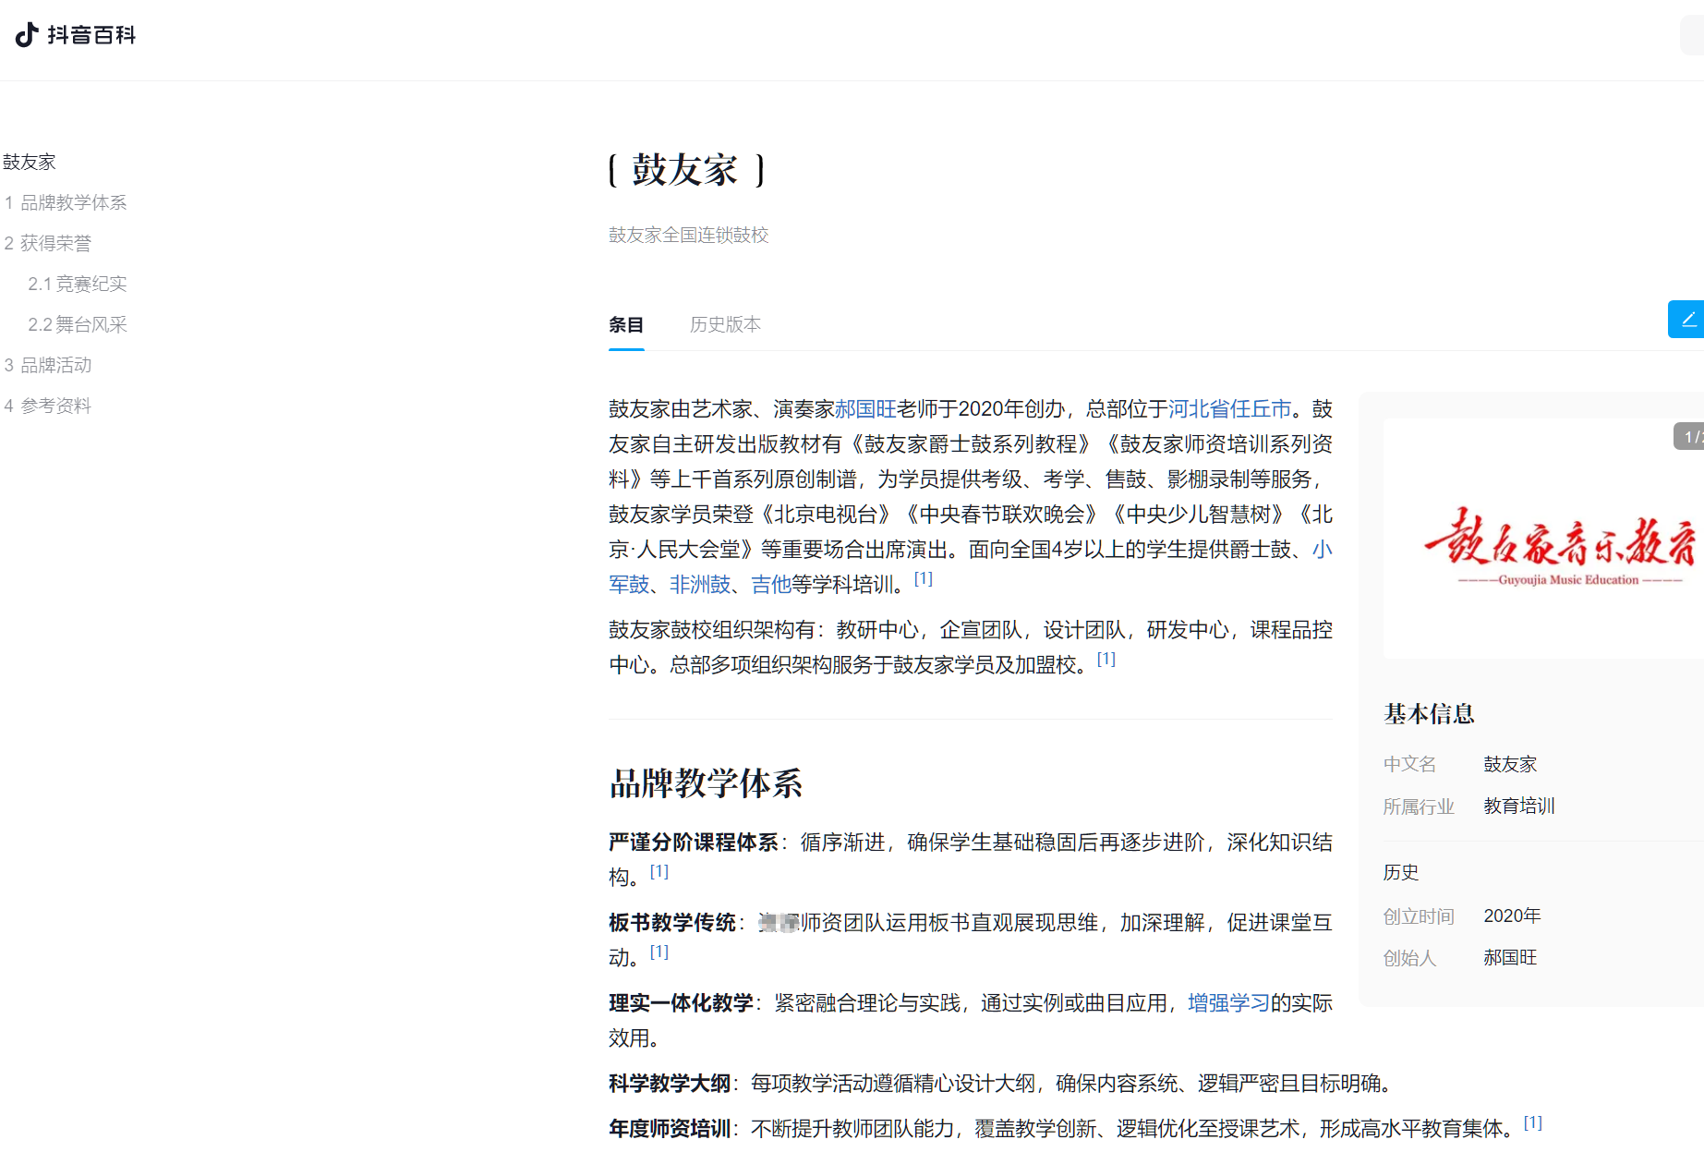Click the 1/2 image counter badge

pyautogui.click(x=1690, y=436)
